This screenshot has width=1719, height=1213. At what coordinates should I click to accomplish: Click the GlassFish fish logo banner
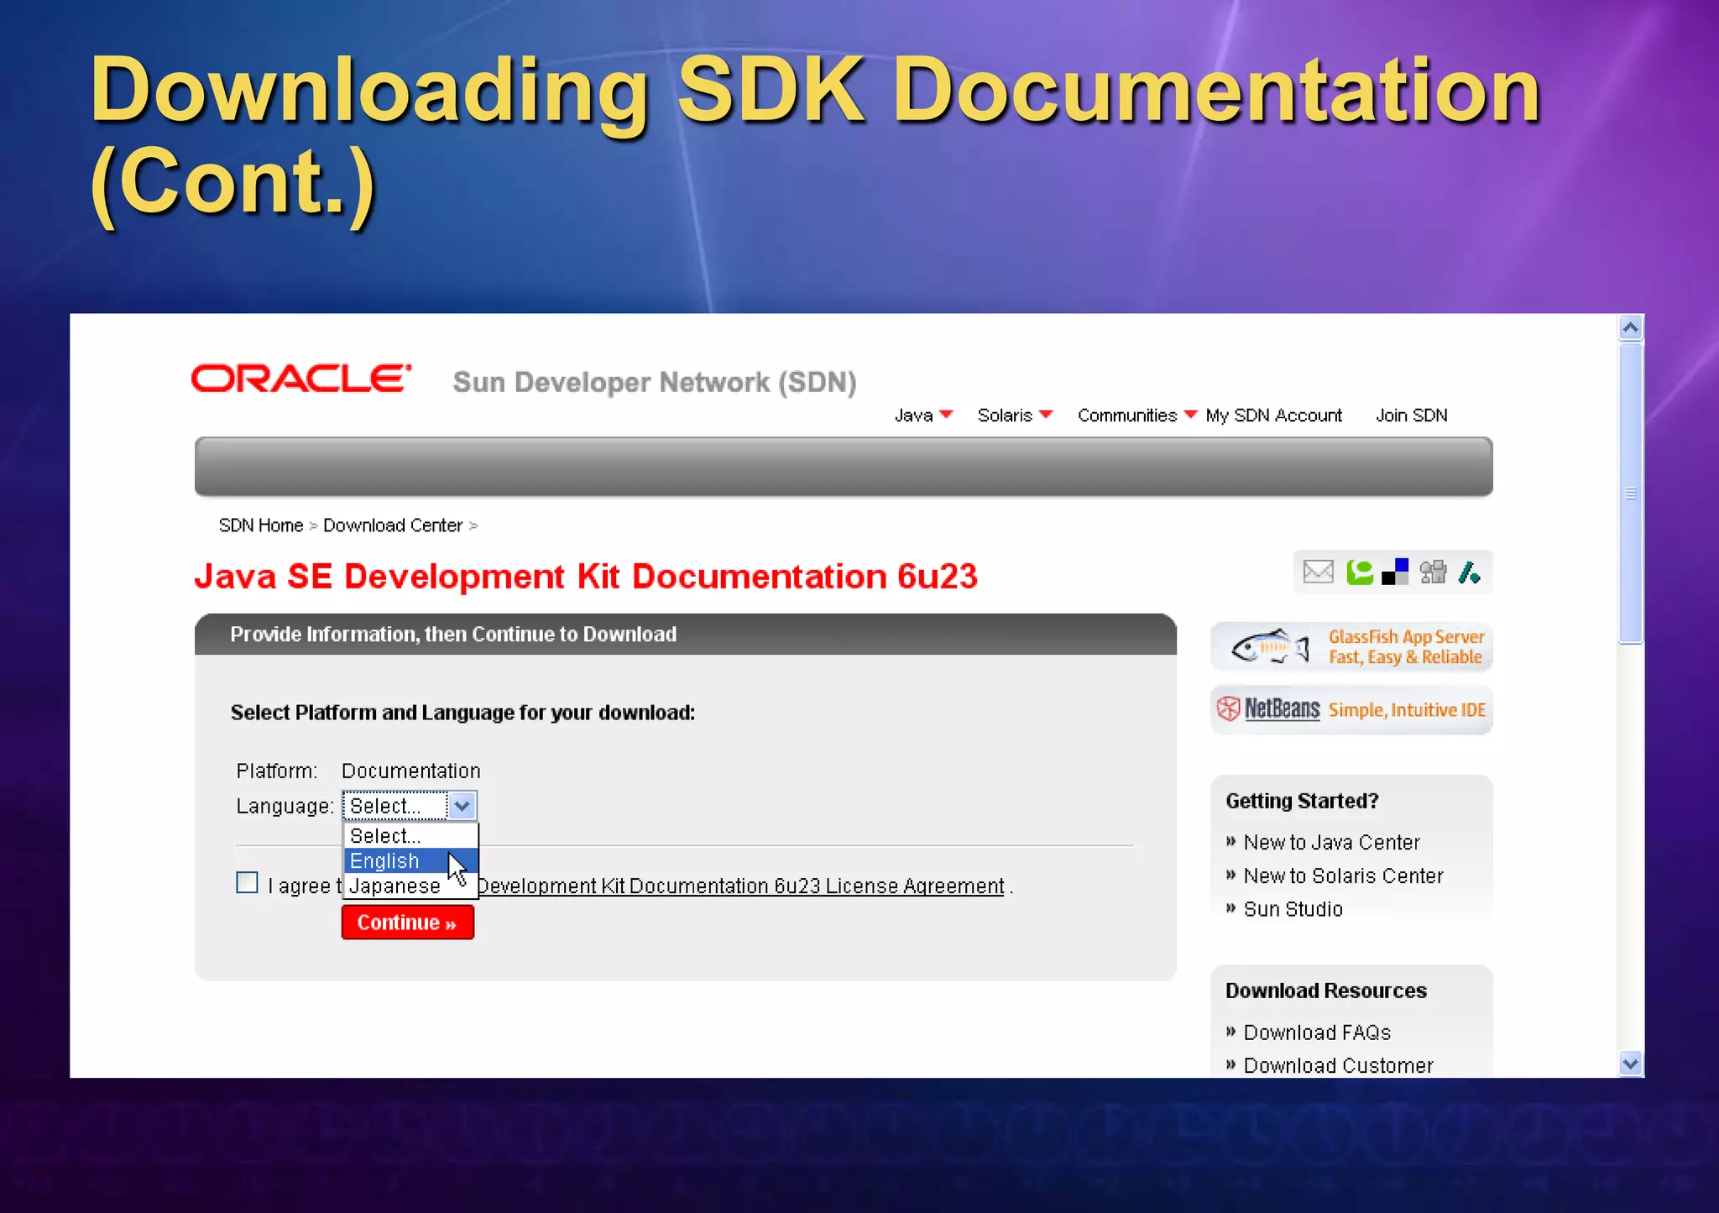pos(1351,647)
